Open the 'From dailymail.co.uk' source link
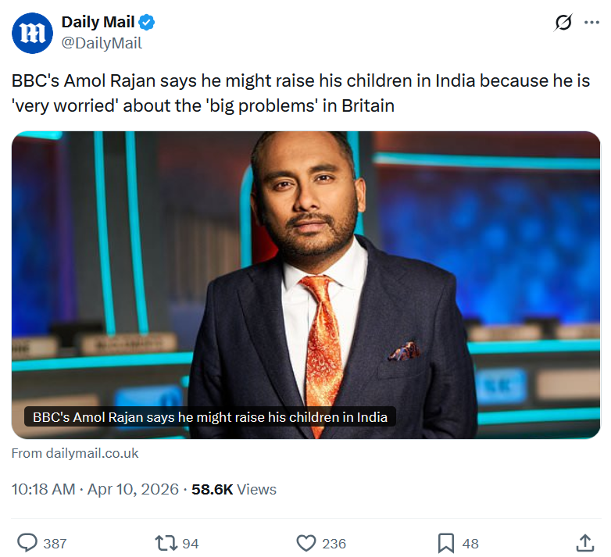Viewport: 611px width, 557px height. tap(75, 453)
